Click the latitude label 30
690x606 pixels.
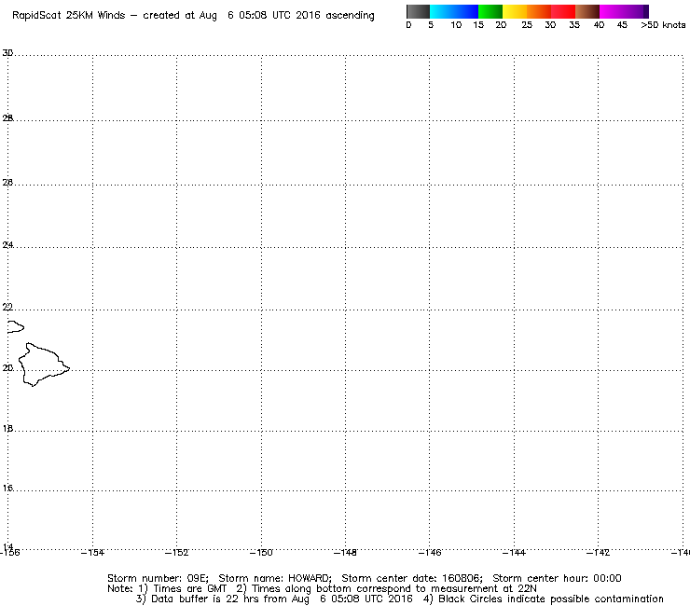(x=7, y=53)
